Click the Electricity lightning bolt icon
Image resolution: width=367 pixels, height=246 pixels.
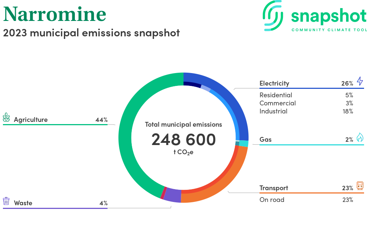(360, 81)
